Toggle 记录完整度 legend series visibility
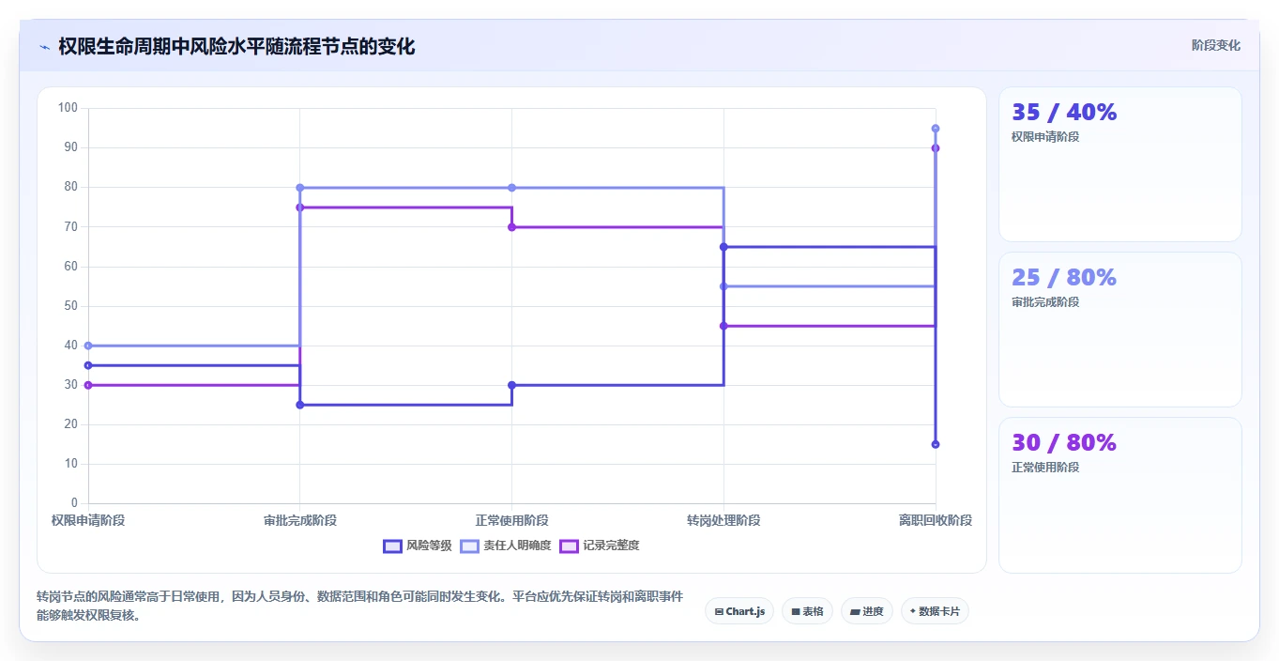The width and height of the screenshot is (1279, 661). point(599,546)
